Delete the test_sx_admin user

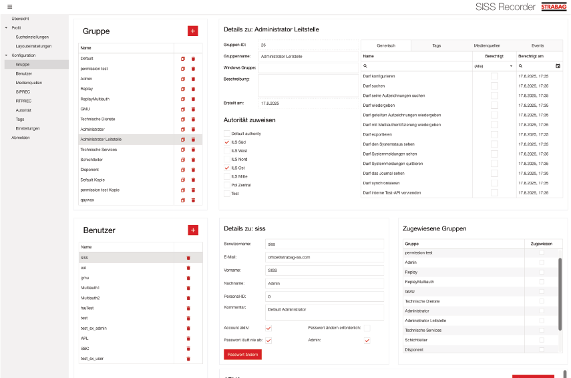coord(188,329)
